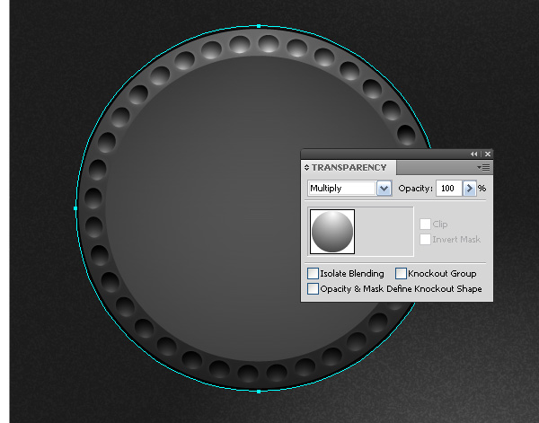
Task: Toggle the Invert Mask checkbox
Action: pyautogui.click(x=425, y=239)
